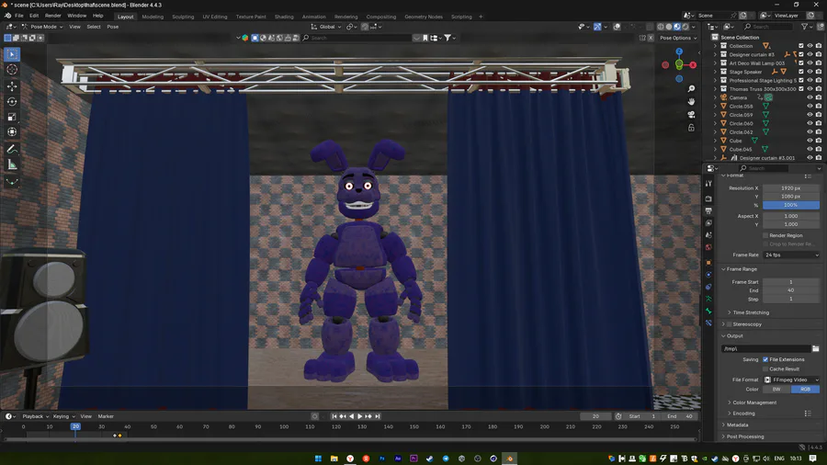Expand the Color Management subpanel
The height and width of the screenshot is (465, 827).
tap(754, 403)
